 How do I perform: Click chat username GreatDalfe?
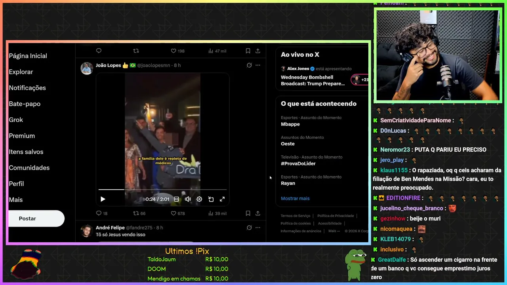[392, 260]
